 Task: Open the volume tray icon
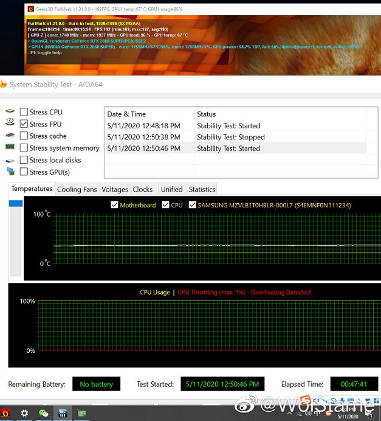308,413
